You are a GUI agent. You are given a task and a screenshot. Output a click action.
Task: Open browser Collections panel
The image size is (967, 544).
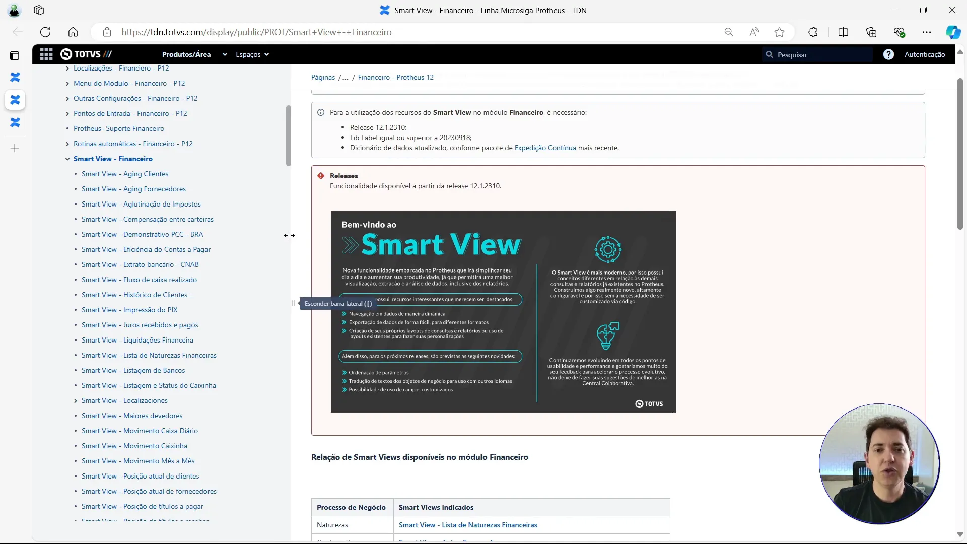pos(871,32)
